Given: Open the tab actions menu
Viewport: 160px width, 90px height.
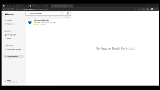Looking at the screenshot, I should coord(4,6).
